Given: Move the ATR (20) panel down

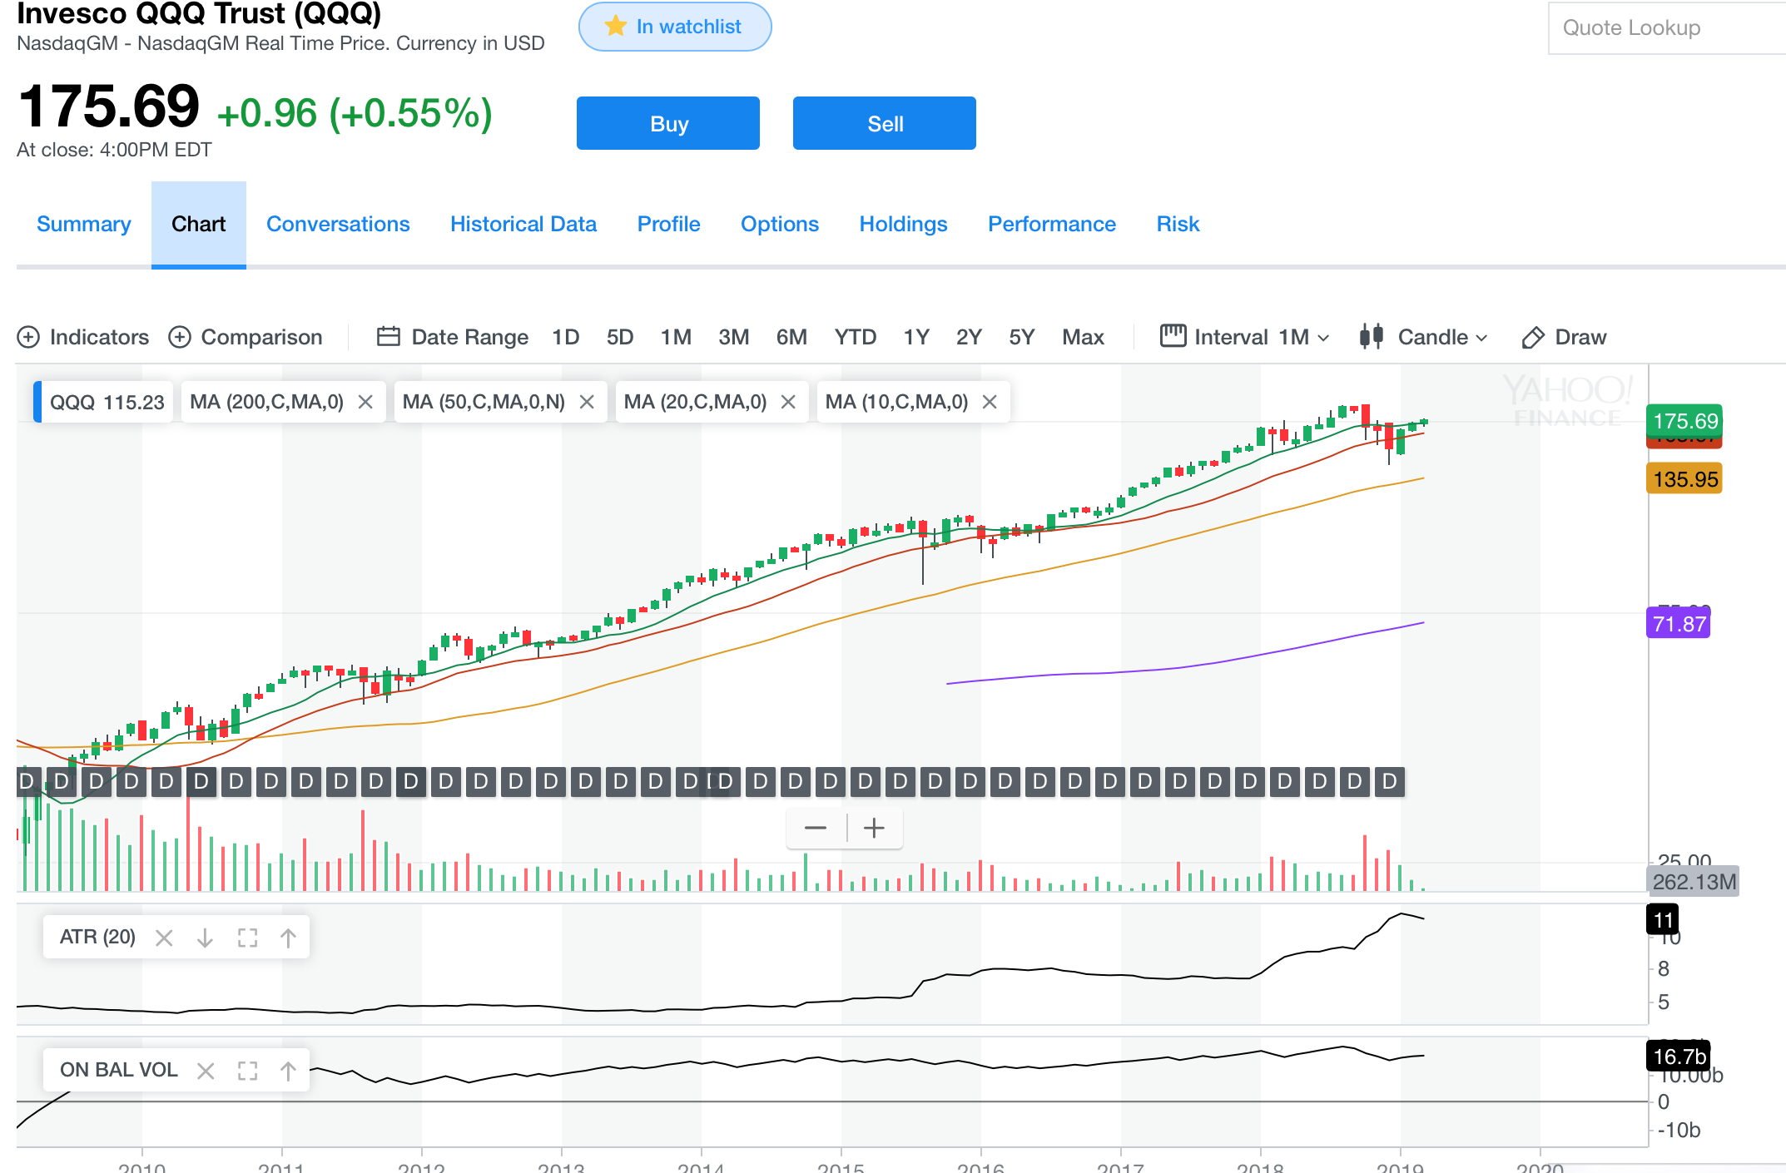Looking at the screenshot, I should click(x=205, y=938).
